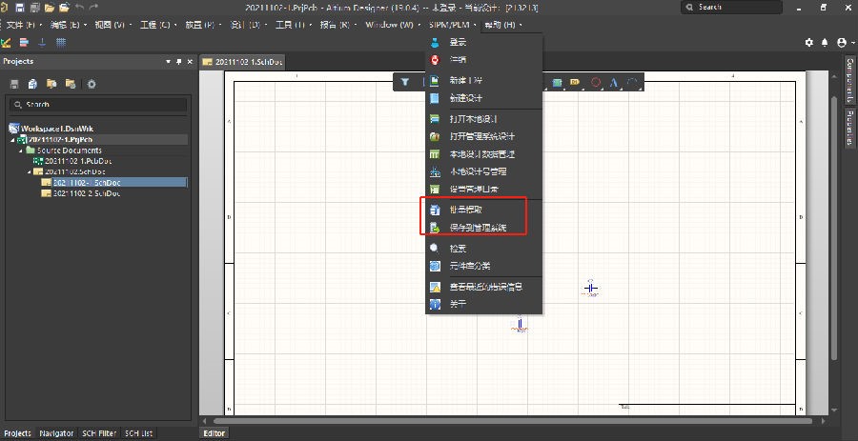The image size is (858, 441).
Task: Select 关于 (About) in the dropdown menu
Action: 458,304
